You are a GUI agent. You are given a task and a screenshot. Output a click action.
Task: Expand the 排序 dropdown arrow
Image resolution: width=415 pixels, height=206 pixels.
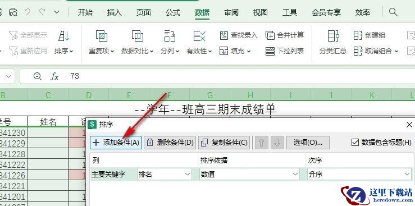71,51
